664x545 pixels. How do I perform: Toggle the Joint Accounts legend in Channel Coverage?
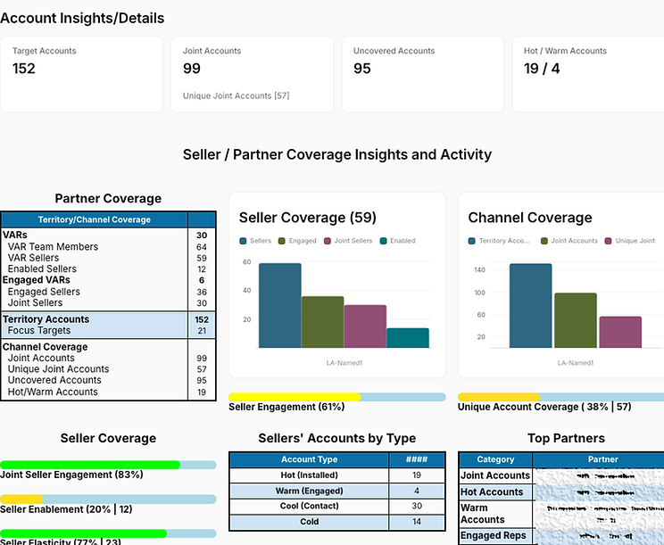coord(569,241)
